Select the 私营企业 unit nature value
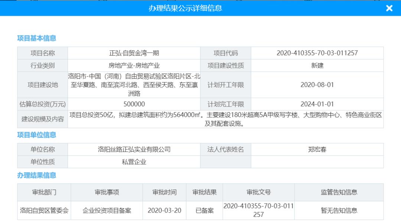401x221 pixels. pyautogui.click(x=133, y=162)
